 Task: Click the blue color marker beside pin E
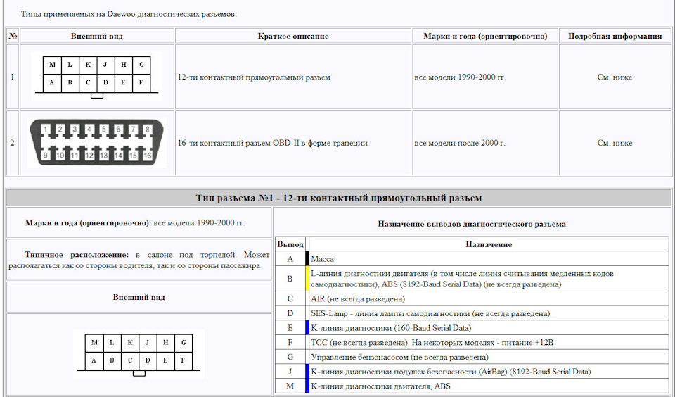click(307, 327)
